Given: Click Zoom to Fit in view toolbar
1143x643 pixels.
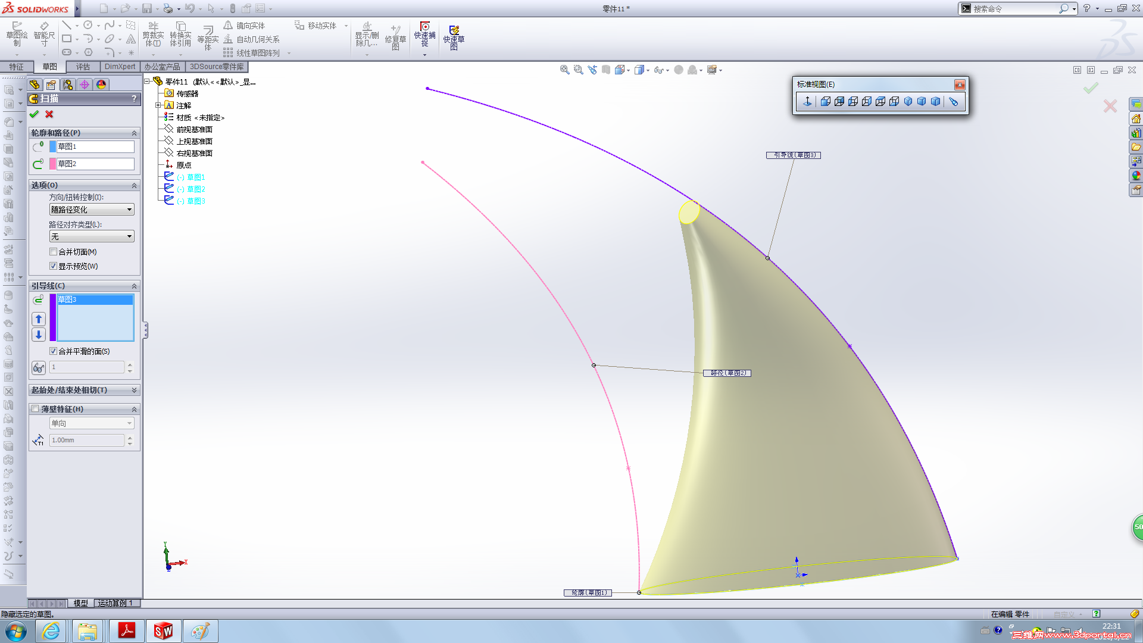Looking at the screenshot, I should click(x=564, y=70).
